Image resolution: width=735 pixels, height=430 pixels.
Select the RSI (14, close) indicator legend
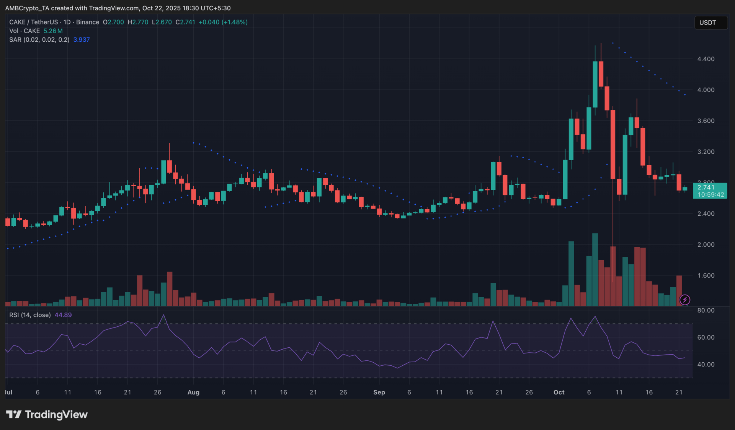[30, 315]
